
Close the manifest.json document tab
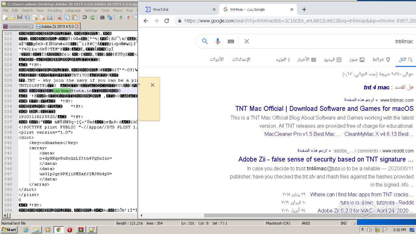(31, 27)
